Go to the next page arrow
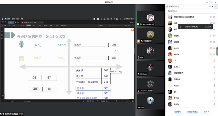 [19, 101]
